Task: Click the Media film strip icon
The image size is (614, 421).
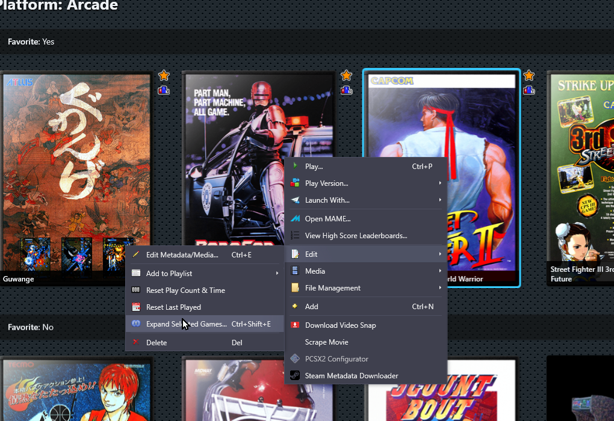Action: coord(295,271)
